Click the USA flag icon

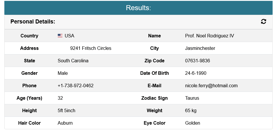(x=60, y=36)
